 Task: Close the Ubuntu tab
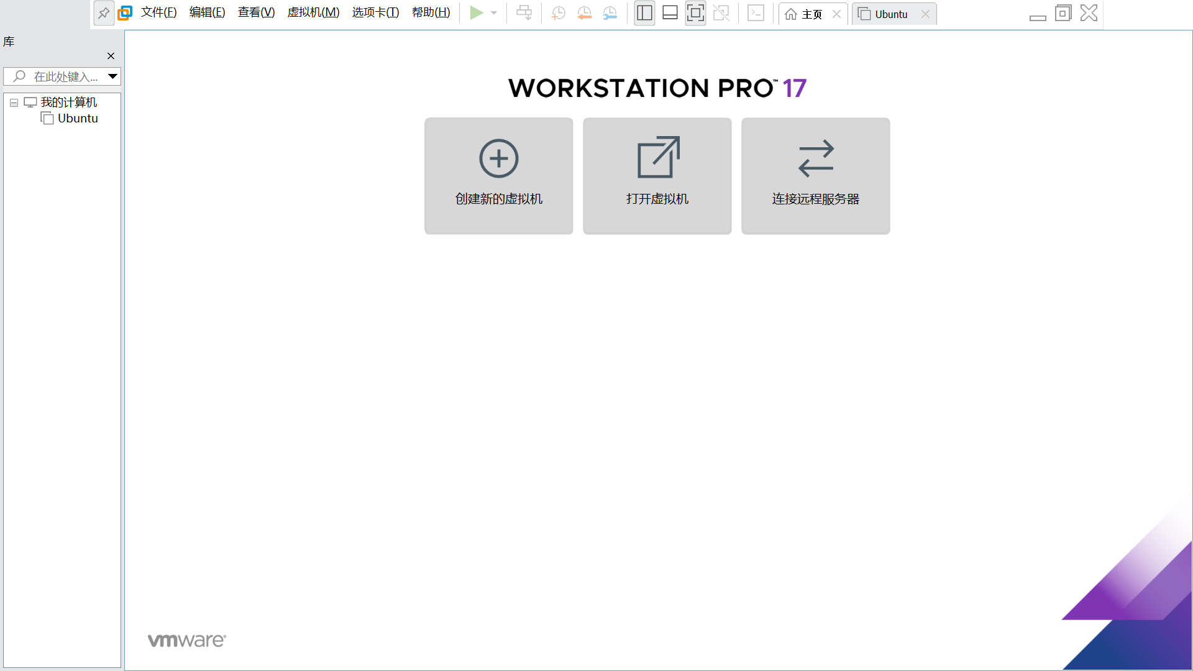click(925, 14)
